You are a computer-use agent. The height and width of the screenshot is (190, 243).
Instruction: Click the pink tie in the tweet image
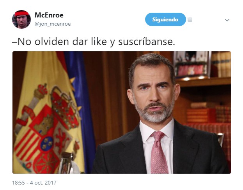(159, 152)
